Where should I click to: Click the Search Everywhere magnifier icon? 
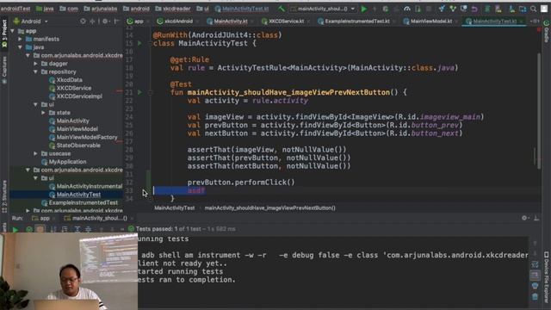pyautogui.click(x=534, y=9)
